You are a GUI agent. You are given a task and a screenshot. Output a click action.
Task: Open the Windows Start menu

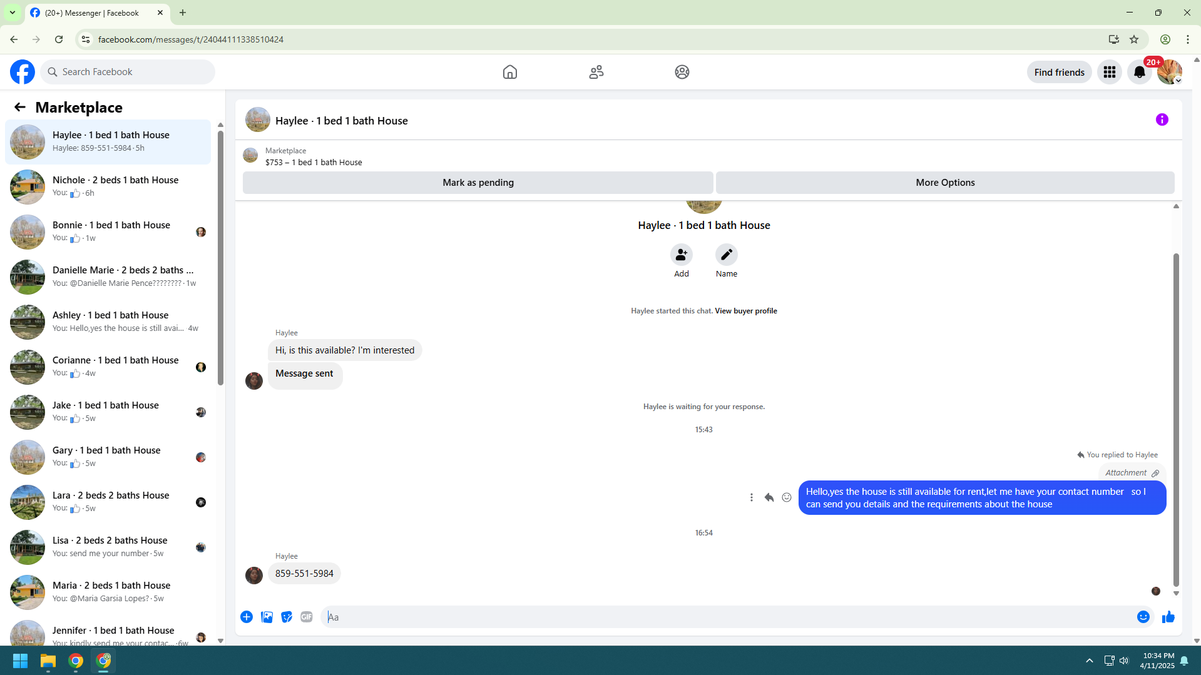pos(20,661)
